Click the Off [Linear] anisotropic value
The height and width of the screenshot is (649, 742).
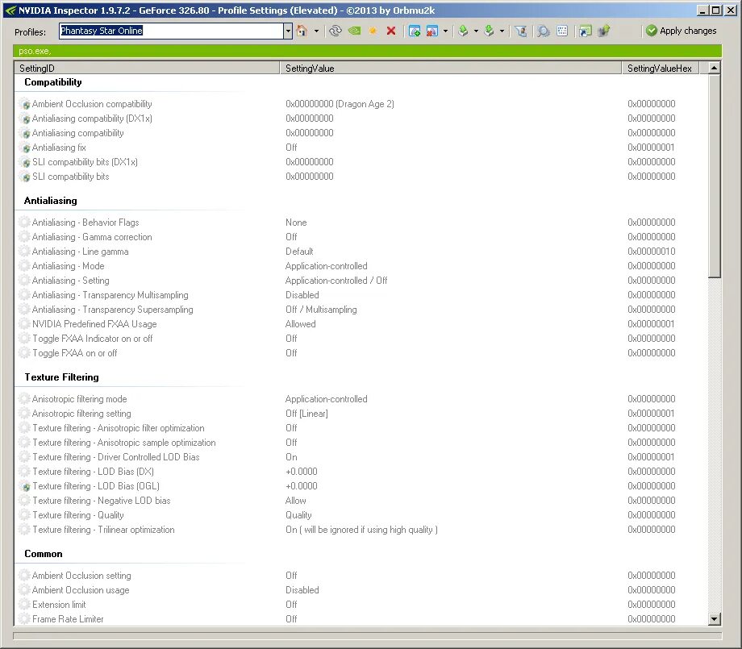[x=306, y=414]
